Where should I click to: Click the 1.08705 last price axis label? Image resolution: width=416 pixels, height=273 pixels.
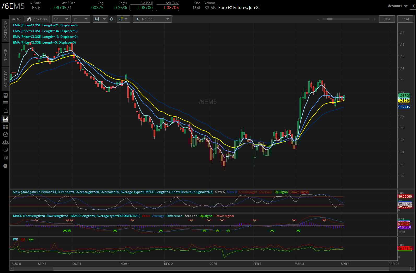coord(404,96)
